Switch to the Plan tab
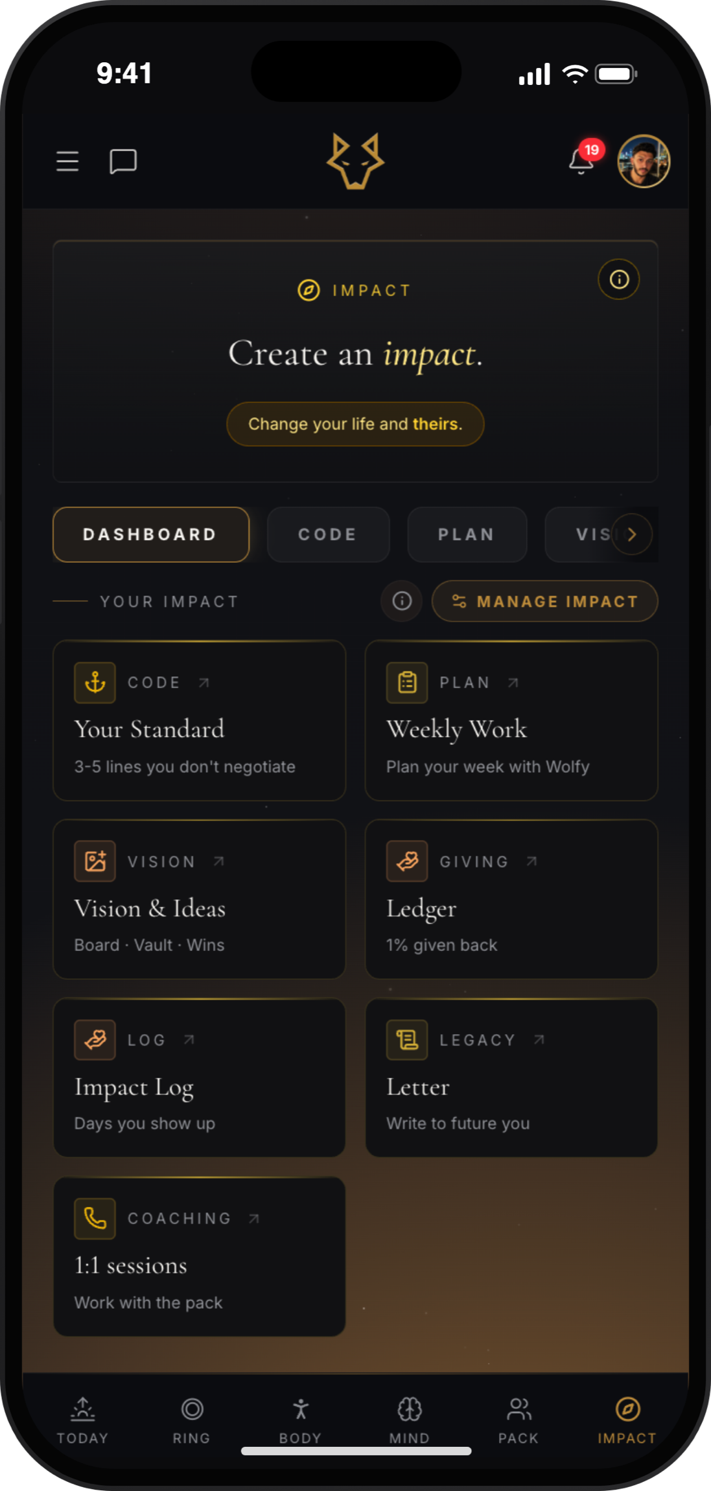The height and width of the screenshot is (1491, 711). 467,534
